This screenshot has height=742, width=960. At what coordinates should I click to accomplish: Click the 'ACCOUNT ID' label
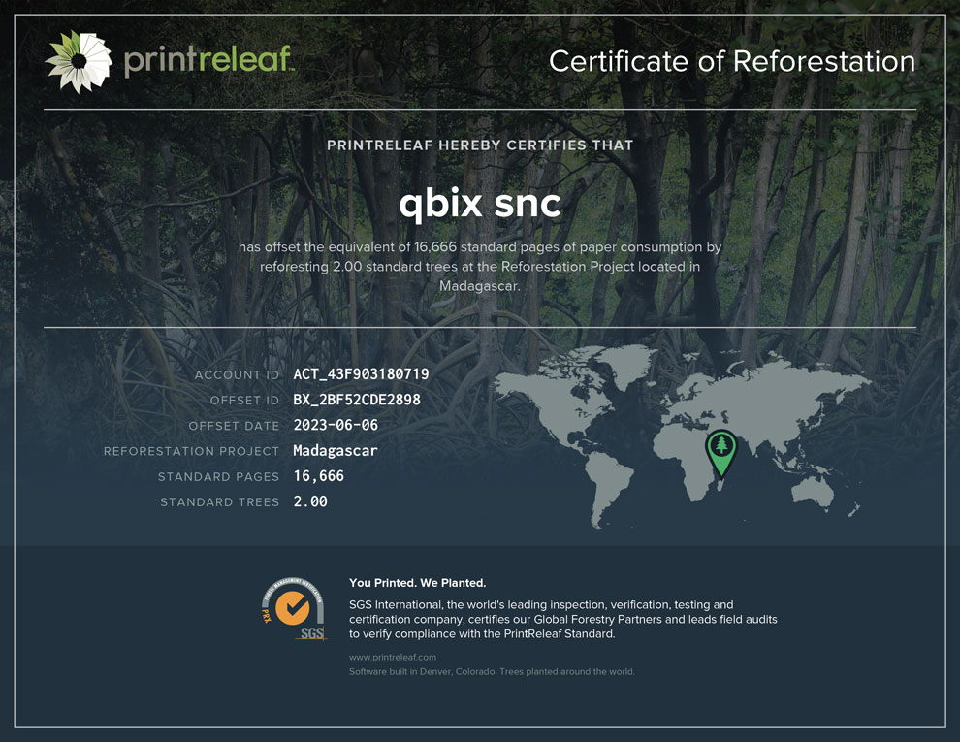pyautogui.click(x=237, y=374)
